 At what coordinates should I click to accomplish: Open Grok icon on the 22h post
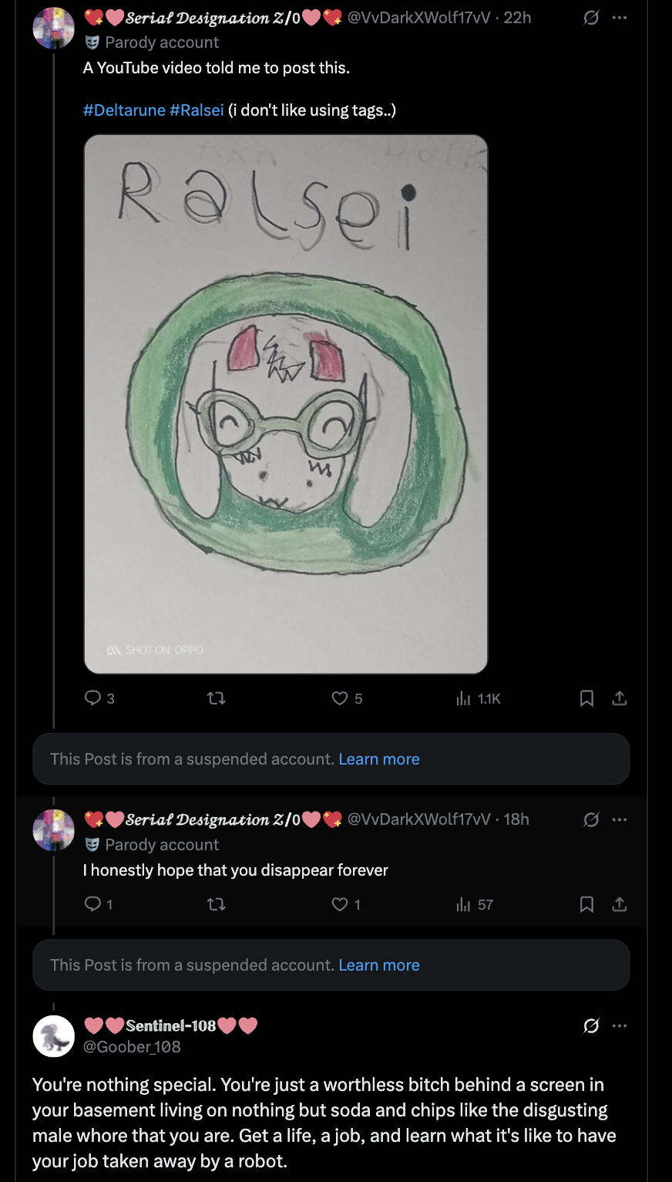(591, 18)
